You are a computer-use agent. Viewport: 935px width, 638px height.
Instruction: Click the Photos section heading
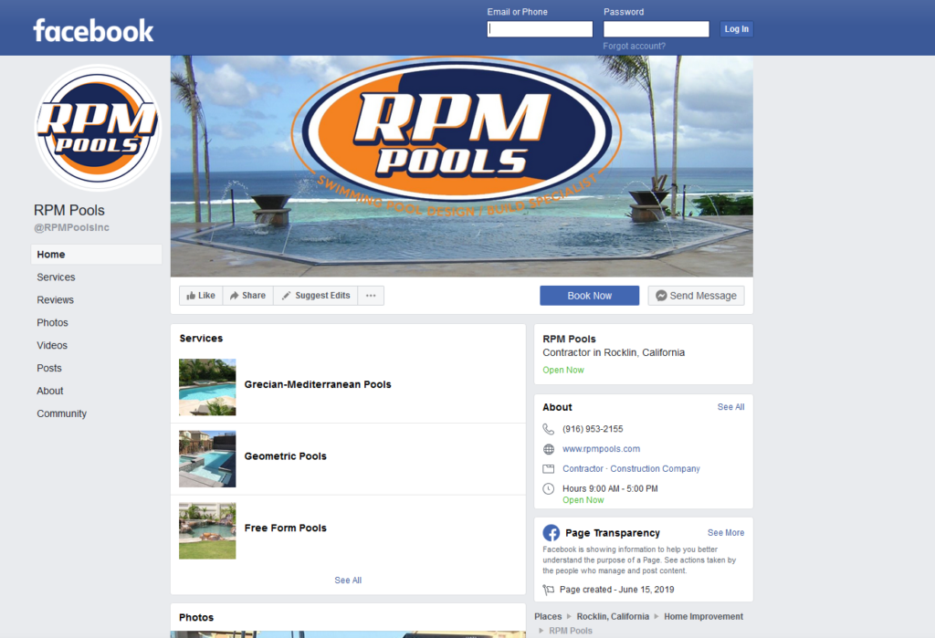pyautogui.click(x=196, y=618)
